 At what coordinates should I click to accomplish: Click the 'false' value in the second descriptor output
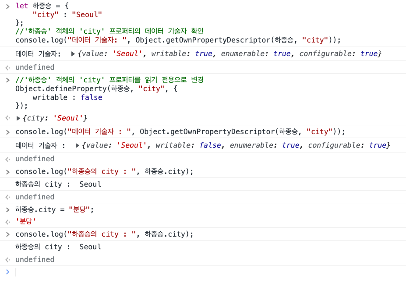[210, 145]
